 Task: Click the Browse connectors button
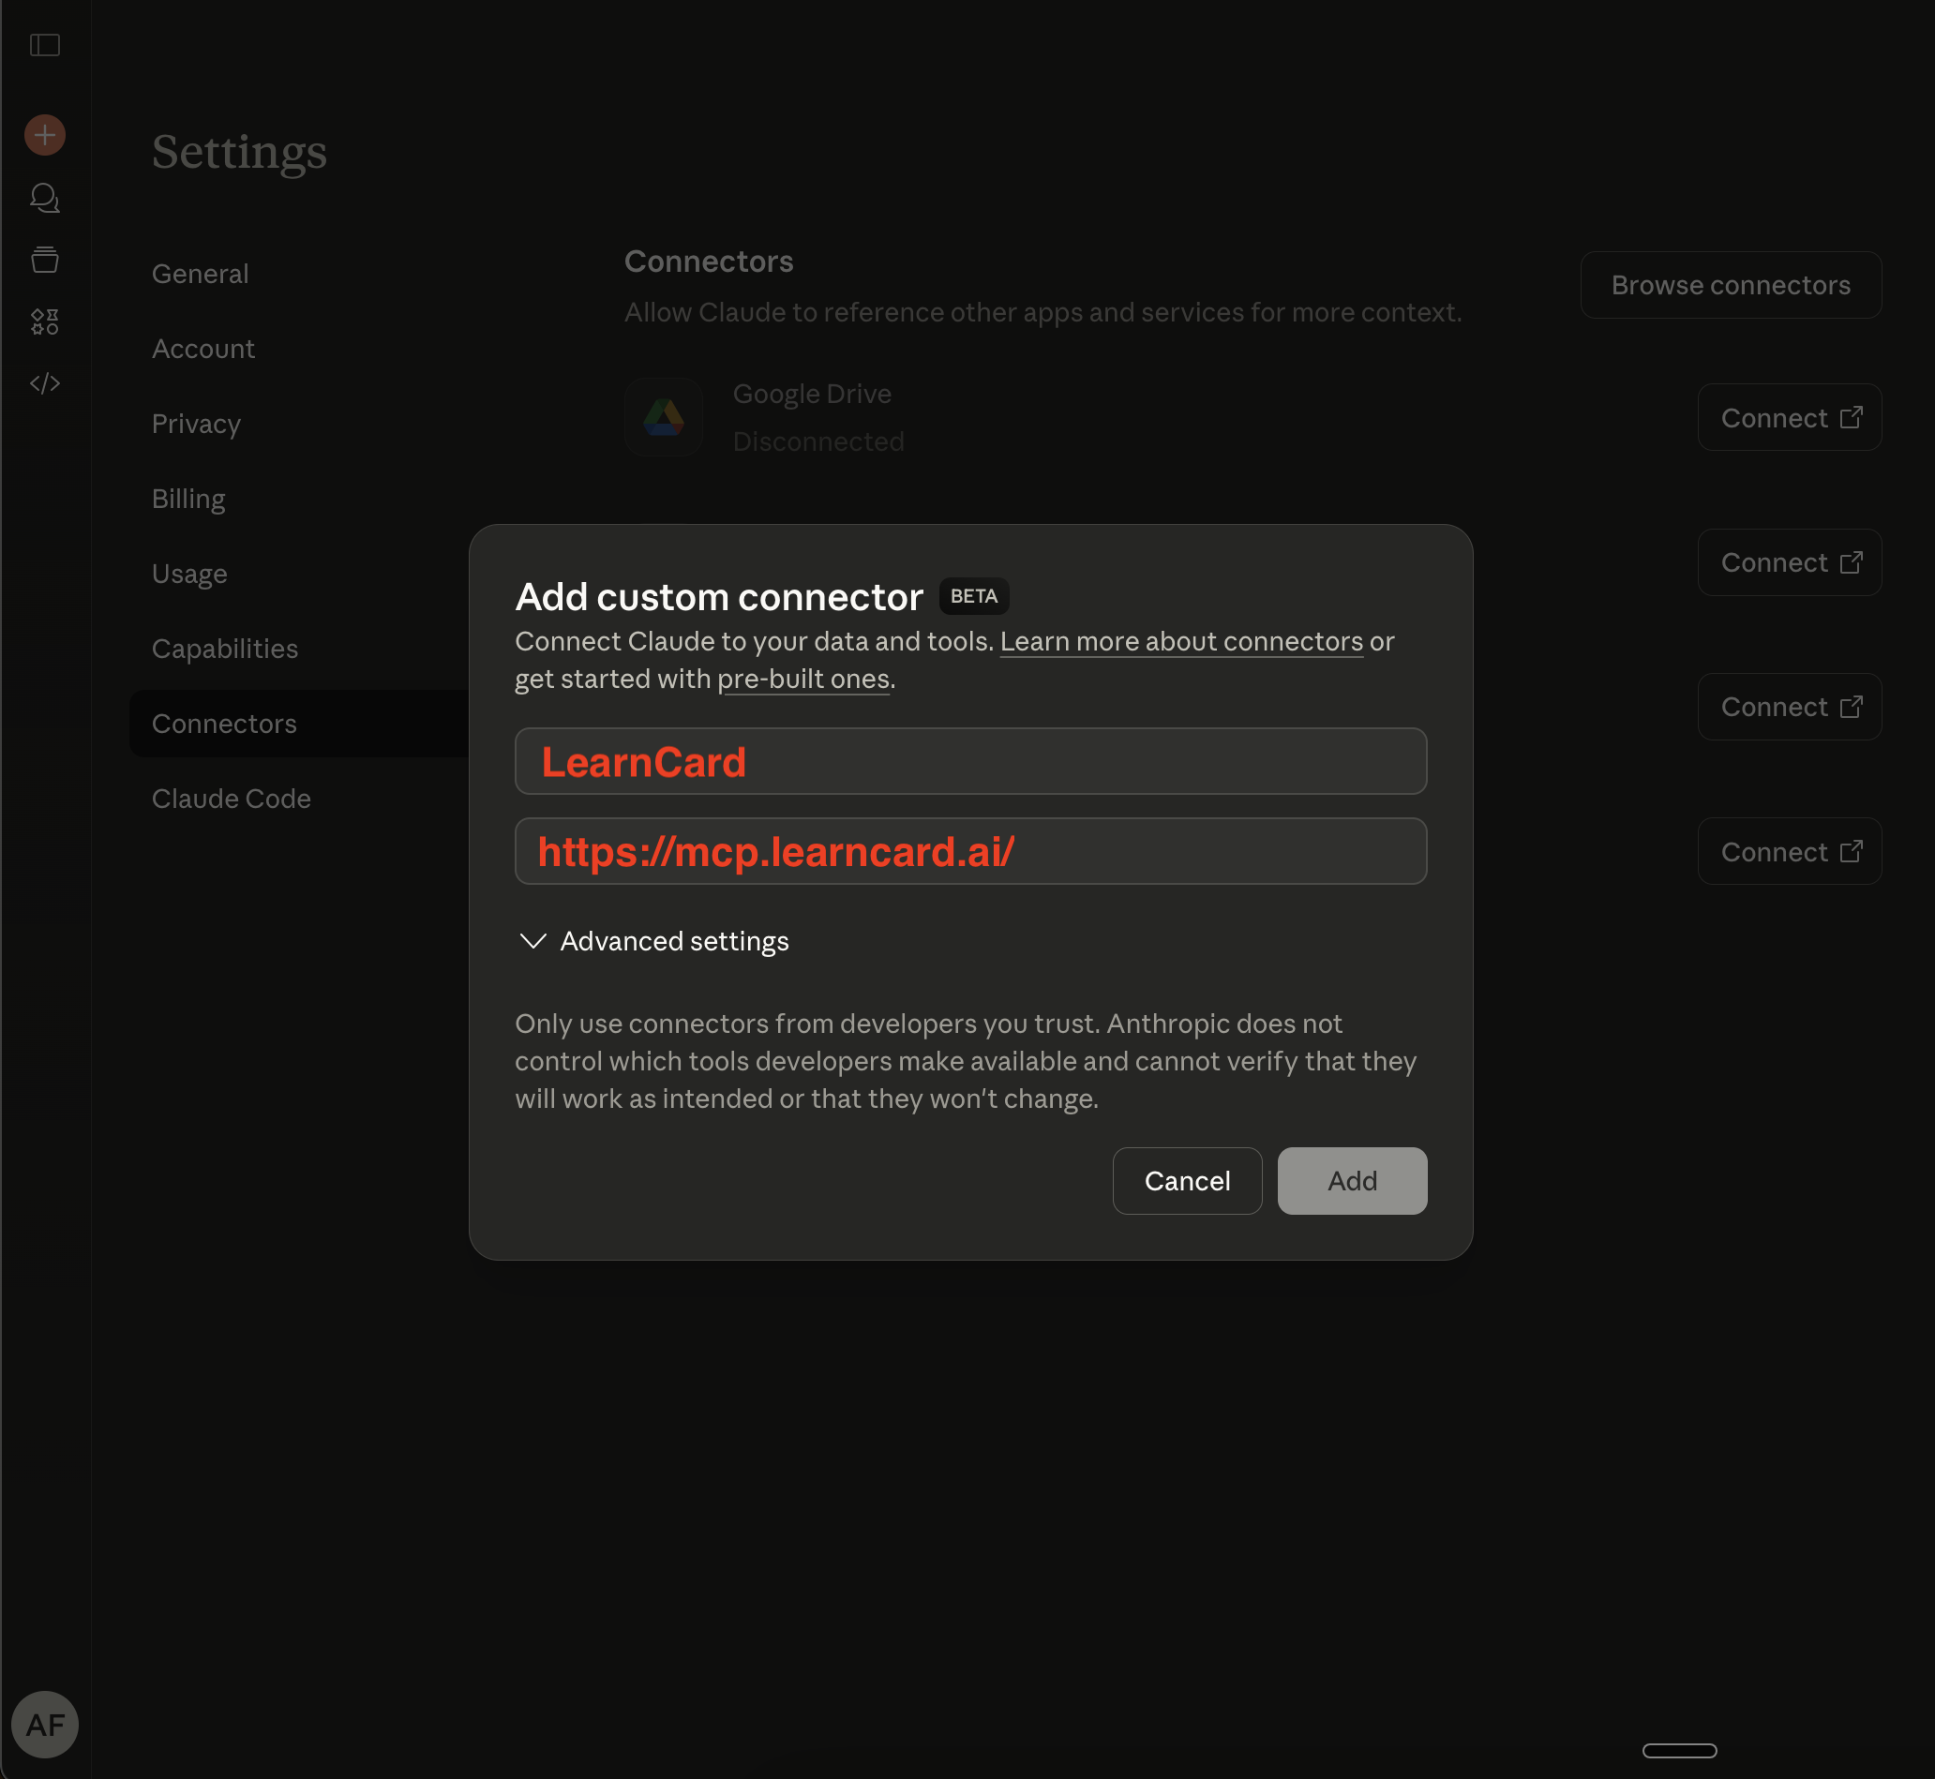(1730, 285)
